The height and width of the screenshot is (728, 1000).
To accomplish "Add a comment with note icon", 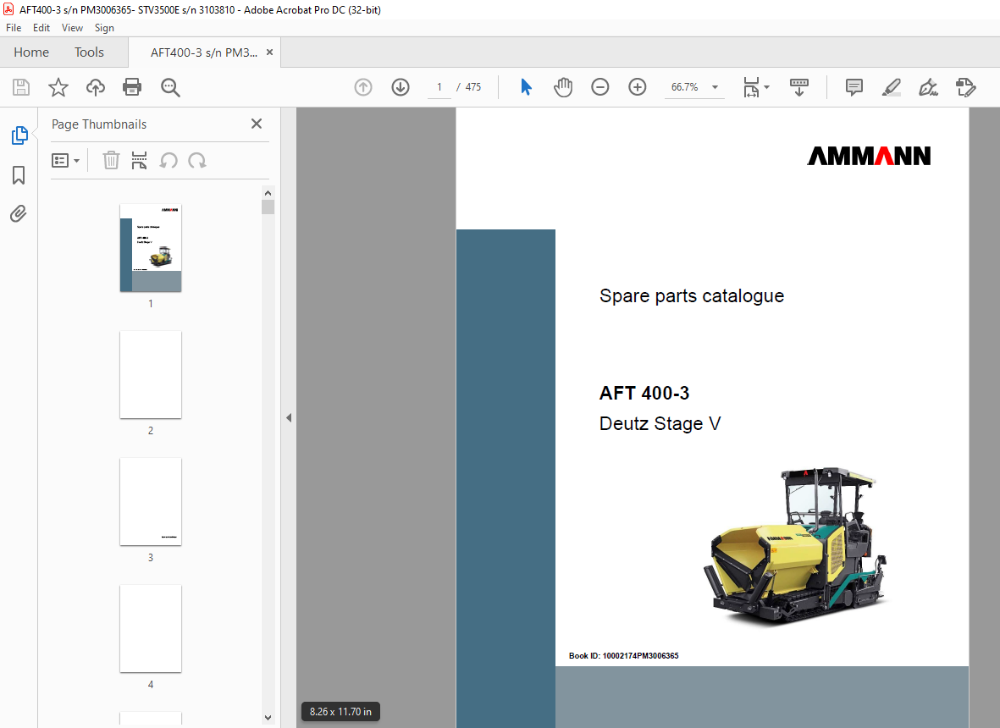I will coord(854,87).
